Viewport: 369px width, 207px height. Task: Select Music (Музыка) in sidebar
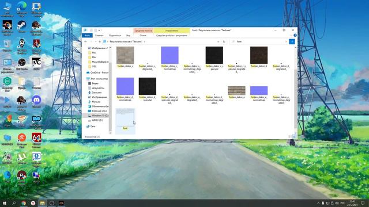(95, 102)
